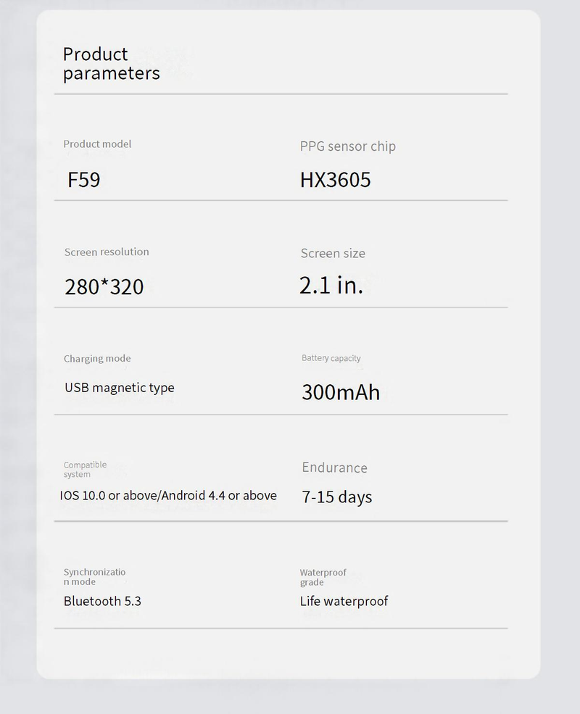Select the 7-15 days value
This screenshot has width=580, height=714.
coord(336,497)
